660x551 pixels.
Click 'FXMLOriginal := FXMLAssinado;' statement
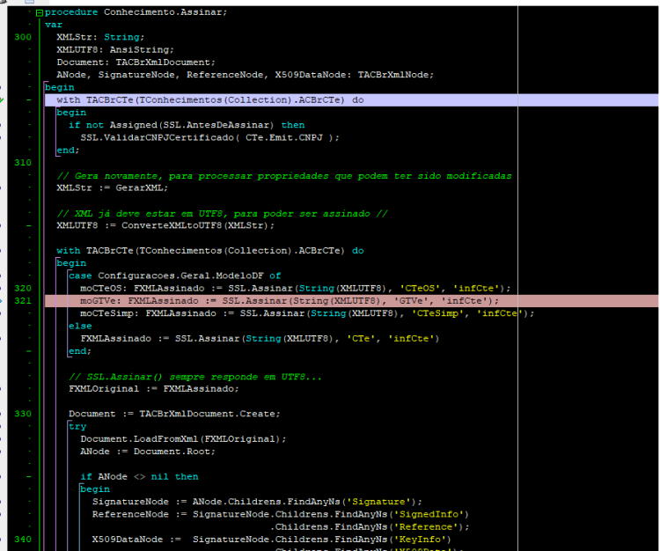154,388
